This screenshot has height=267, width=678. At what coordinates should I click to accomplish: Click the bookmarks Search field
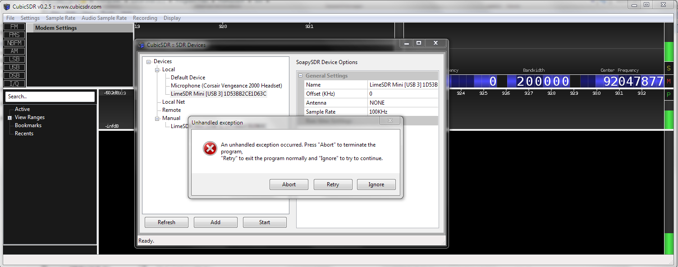(x=50, y=97)
